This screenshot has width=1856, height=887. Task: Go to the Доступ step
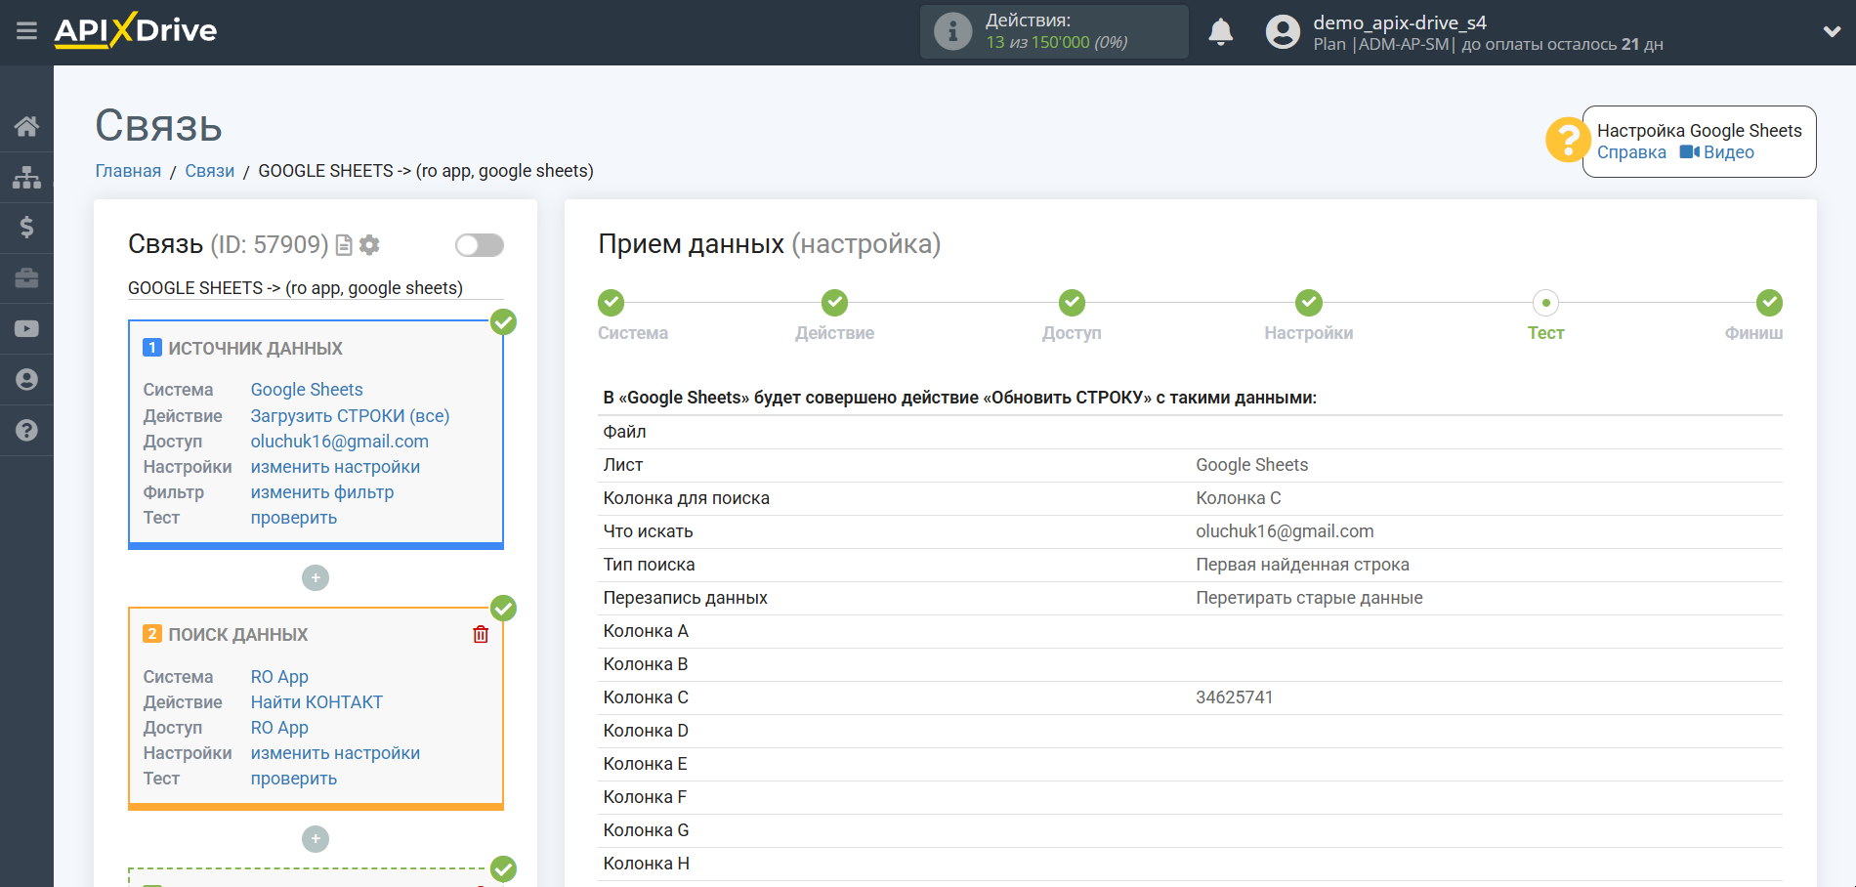(x=1072, y=304)
